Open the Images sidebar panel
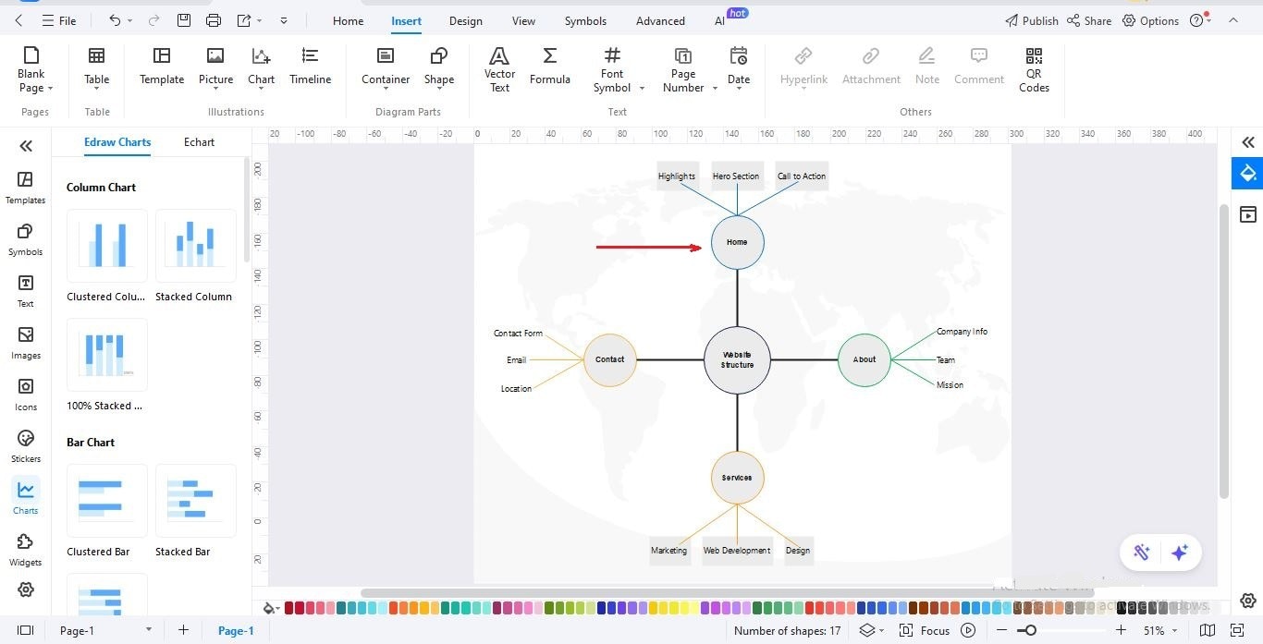 (26, 343)
